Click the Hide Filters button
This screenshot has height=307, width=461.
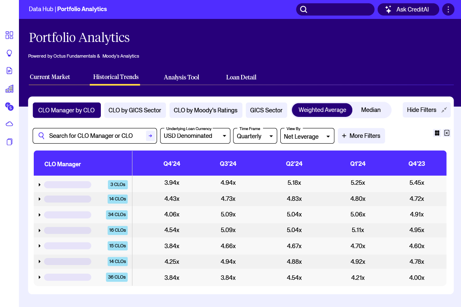[x=426, y=110]
